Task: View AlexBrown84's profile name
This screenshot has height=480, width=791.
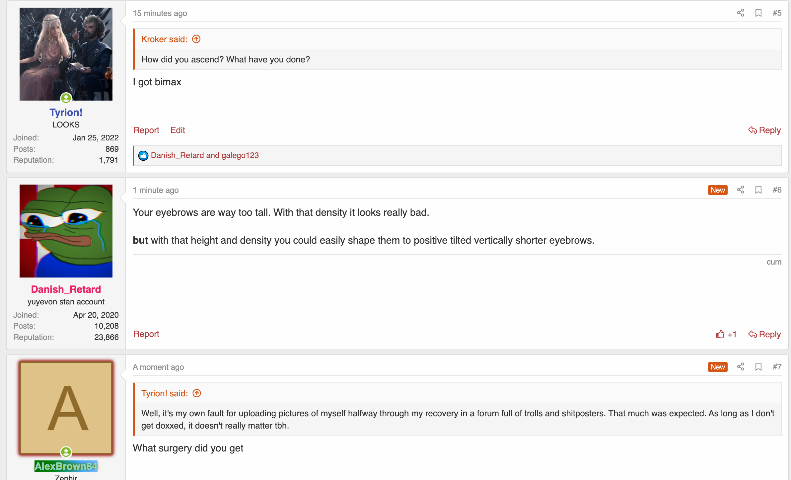Action: click(66, 466)
